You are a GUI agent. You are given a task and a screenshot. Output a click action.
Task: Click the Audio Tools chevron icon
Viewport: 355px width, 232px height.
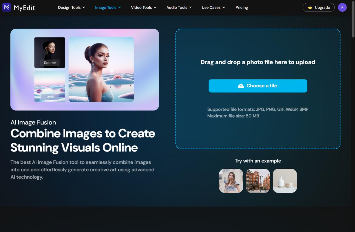[190, 7]
